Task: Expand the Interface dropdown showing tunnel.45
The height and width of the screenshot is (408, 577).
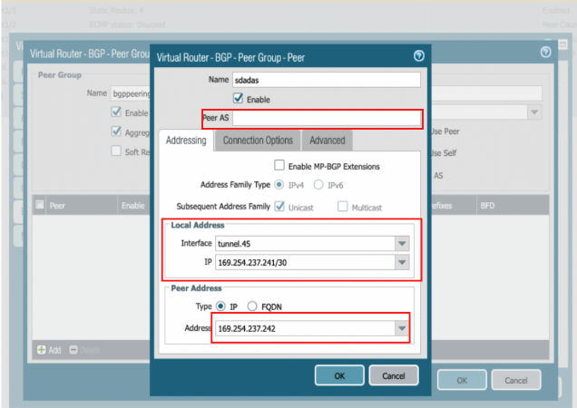Action: (402, 243)
